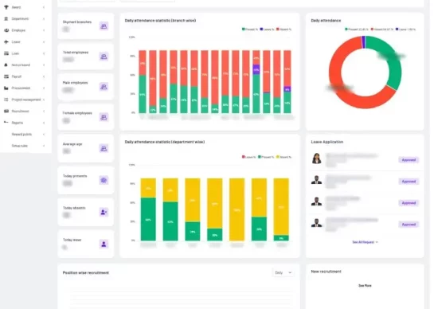Click the Today absents user icon

[x=104, y=212]
